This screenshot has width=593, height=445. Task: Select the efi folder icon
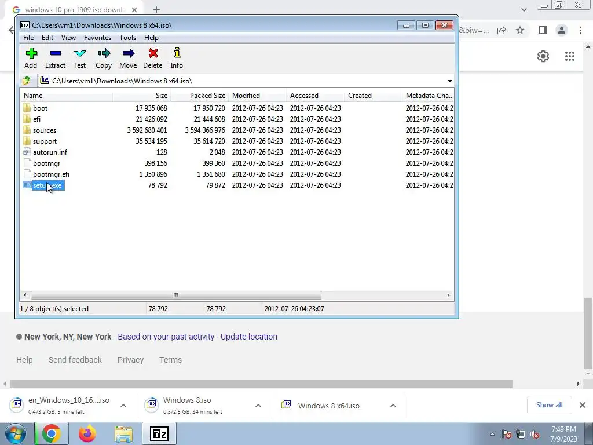click(x=27, y=119)
